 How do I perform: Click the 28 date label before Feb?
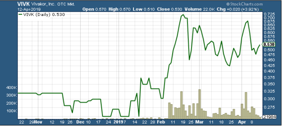click(152, 122)
